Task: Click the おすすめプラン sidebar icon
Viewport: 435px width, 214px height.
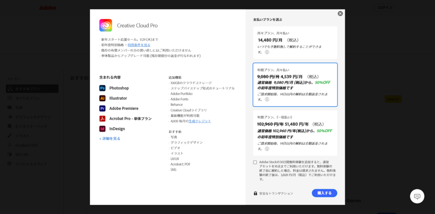Action: click(10, 89)
